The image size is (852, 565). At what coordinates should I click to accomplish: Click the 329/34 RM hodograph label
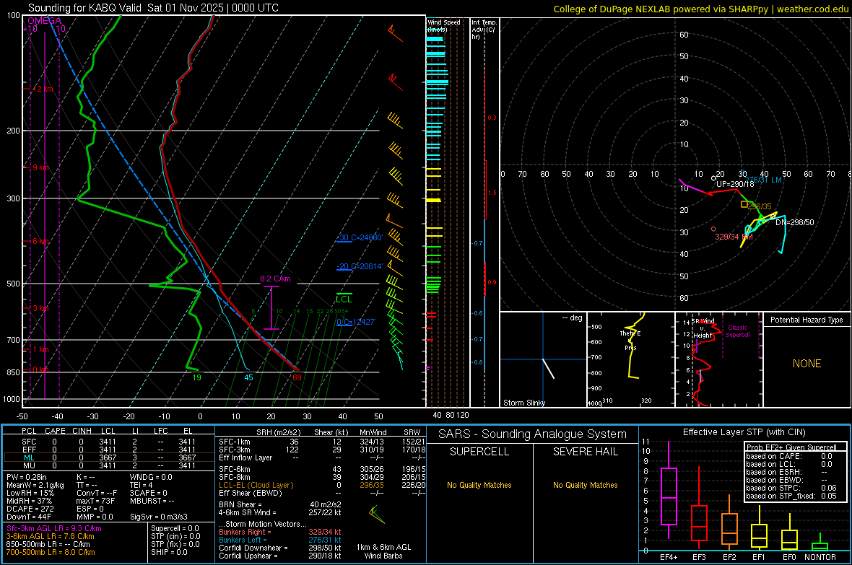click(734, 237)
